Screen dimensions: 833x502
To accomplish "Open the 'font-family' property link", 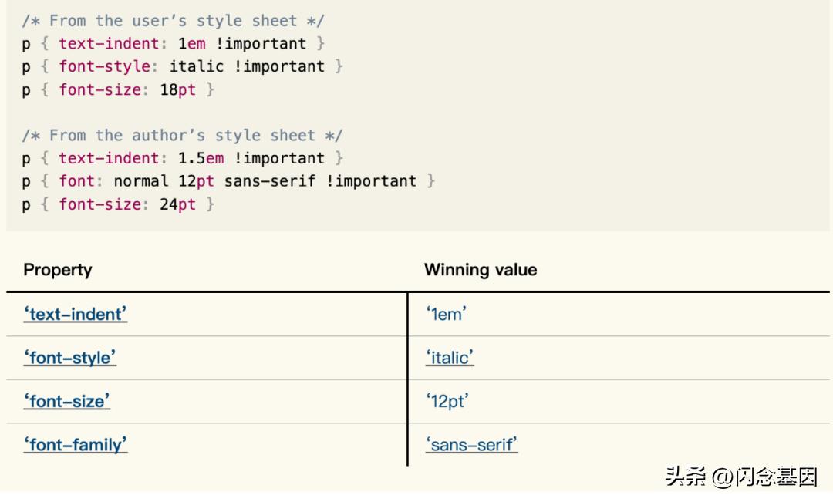I will point(76,445).
